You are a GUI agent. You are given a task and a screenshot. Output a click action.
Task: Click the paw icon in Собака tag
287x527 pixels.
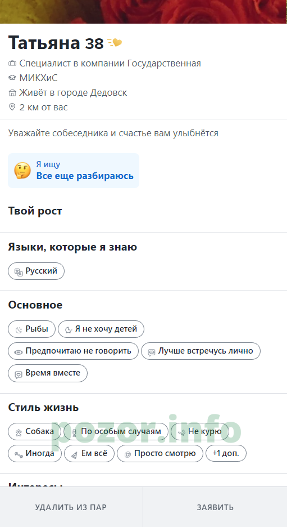point(19,432)
